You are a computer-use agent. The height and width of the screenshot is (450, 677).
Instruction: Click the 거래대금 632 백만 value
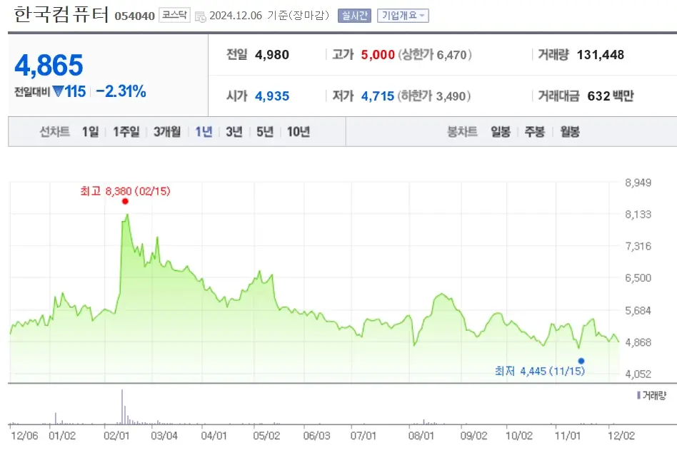tap(610, 96)
